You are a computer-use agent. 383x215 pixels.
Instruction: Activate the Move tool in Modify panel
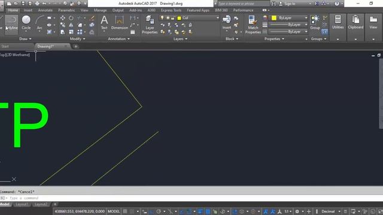pos(62,18)
